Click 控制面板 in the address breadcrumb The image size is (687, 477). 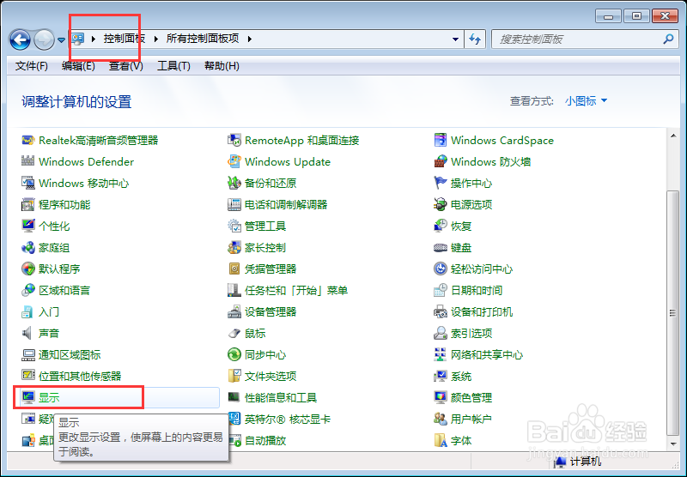tap(124, 39)
